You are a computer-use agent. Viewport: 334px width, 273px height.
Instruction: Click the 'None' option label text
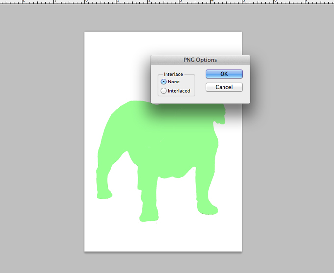[174, 82]
